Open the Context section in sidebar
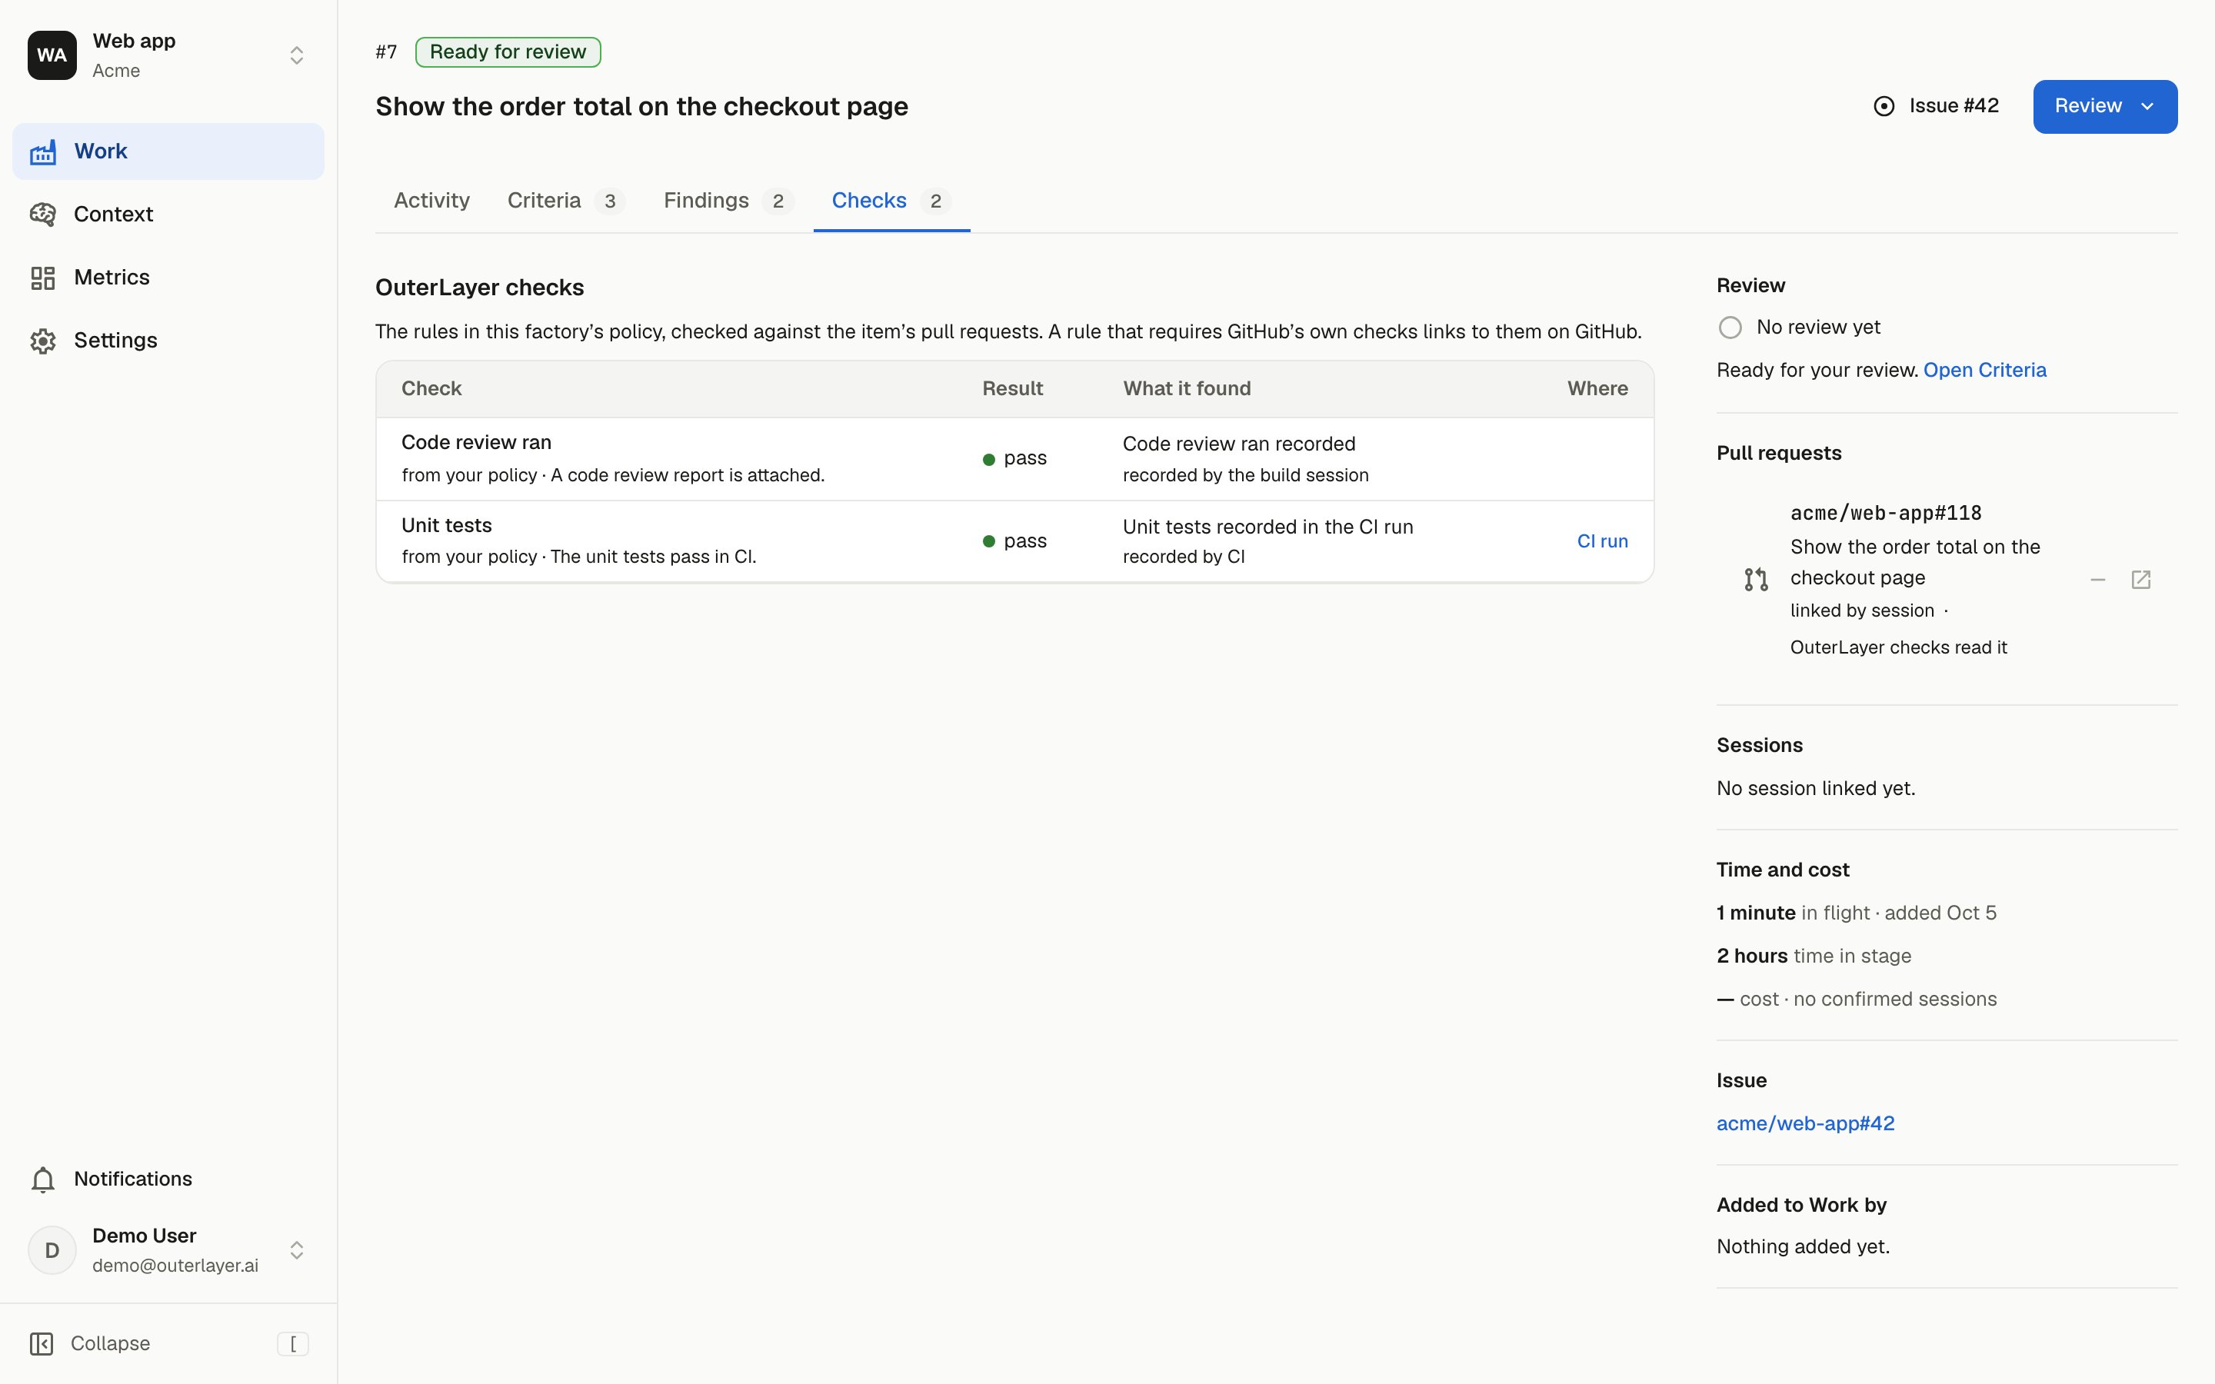The width and height of the screenshot is (2215, 1384). coord(168,215)
